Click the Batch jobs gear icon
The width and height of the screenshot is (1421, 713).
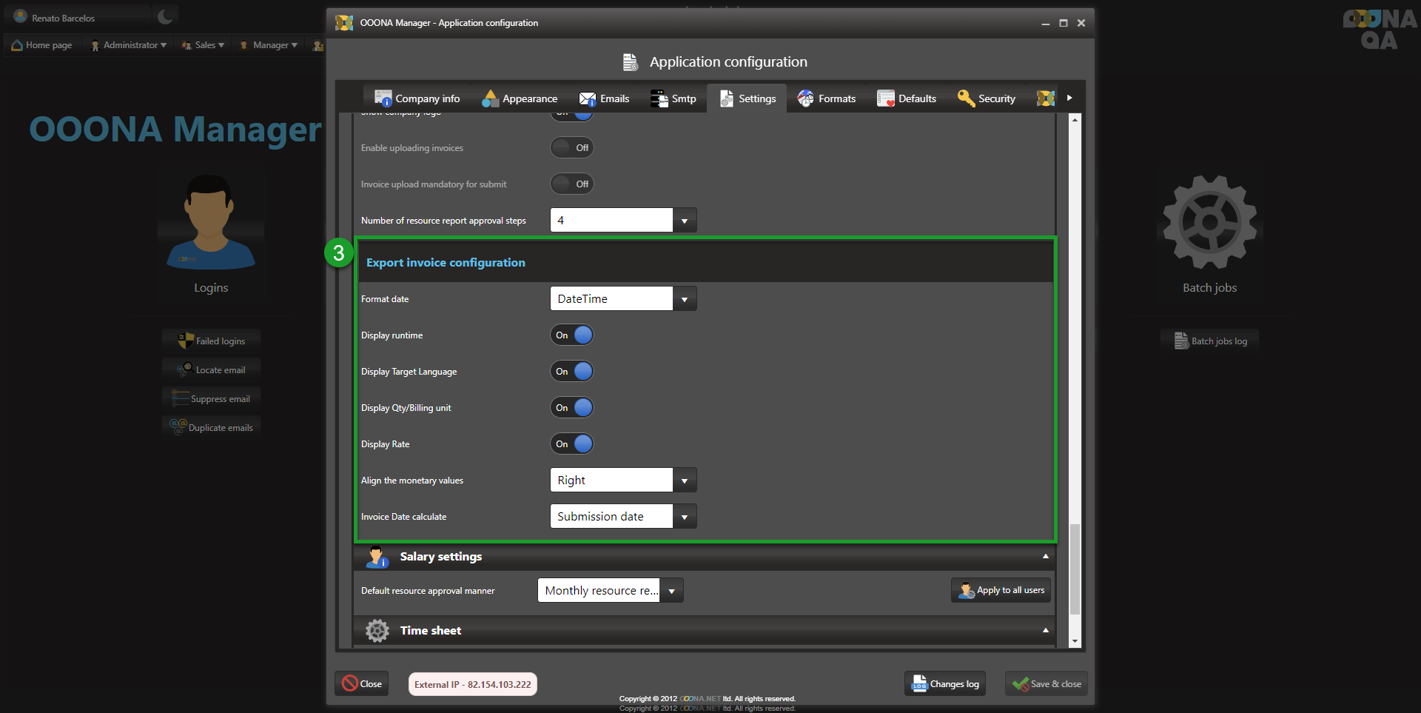click(1209, 222)
